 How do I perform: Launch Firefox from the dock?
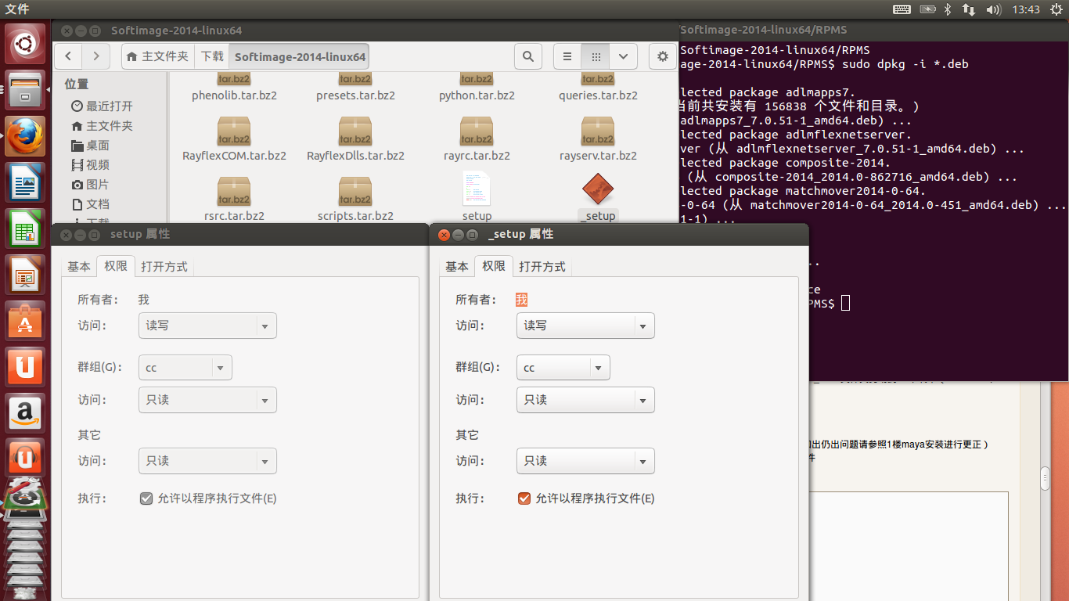pyautogui.click(x=25, y=136)
